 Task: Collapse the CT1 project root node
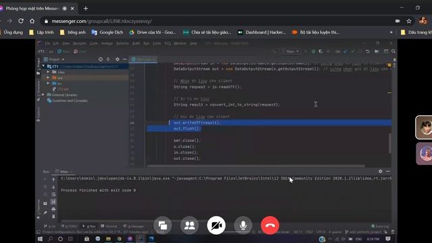point(43,66)
